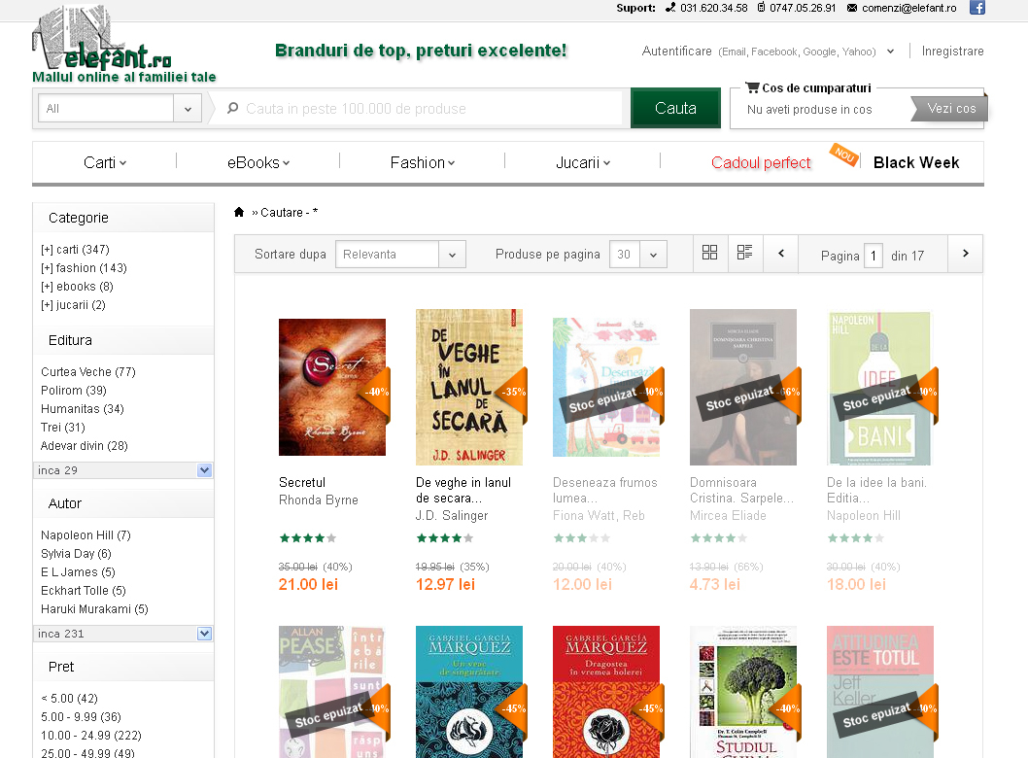Open the Secretul book cover
The width and height of the screenshot is (1028, 758).
point(332,387)
